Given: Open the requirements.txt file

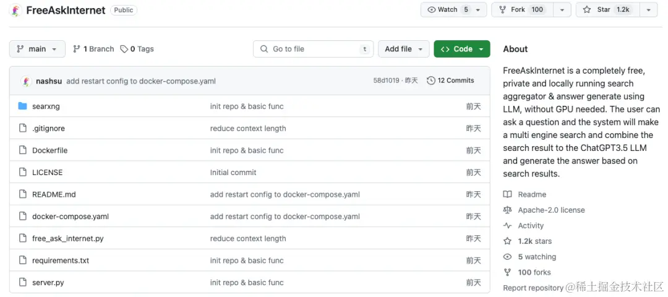Looking at the screenshot, I should (x=61, y=260).
